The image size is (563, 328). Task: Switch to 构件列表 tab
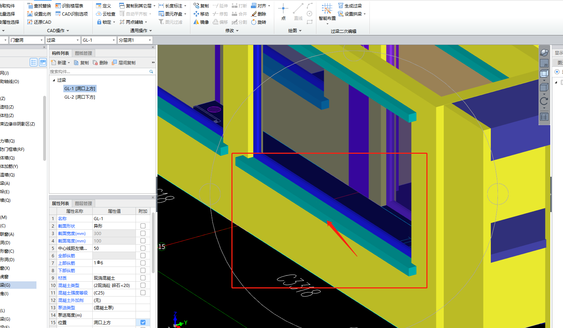coord(61,53)
